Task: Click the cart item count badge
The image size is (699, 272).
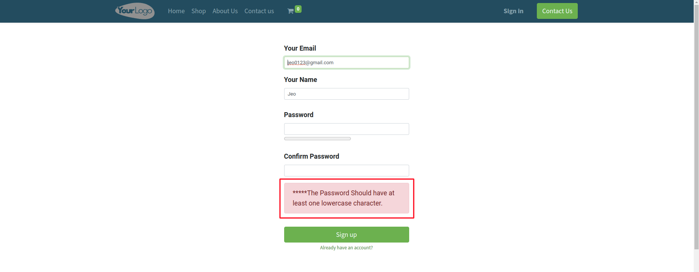Action: point(298,9)
